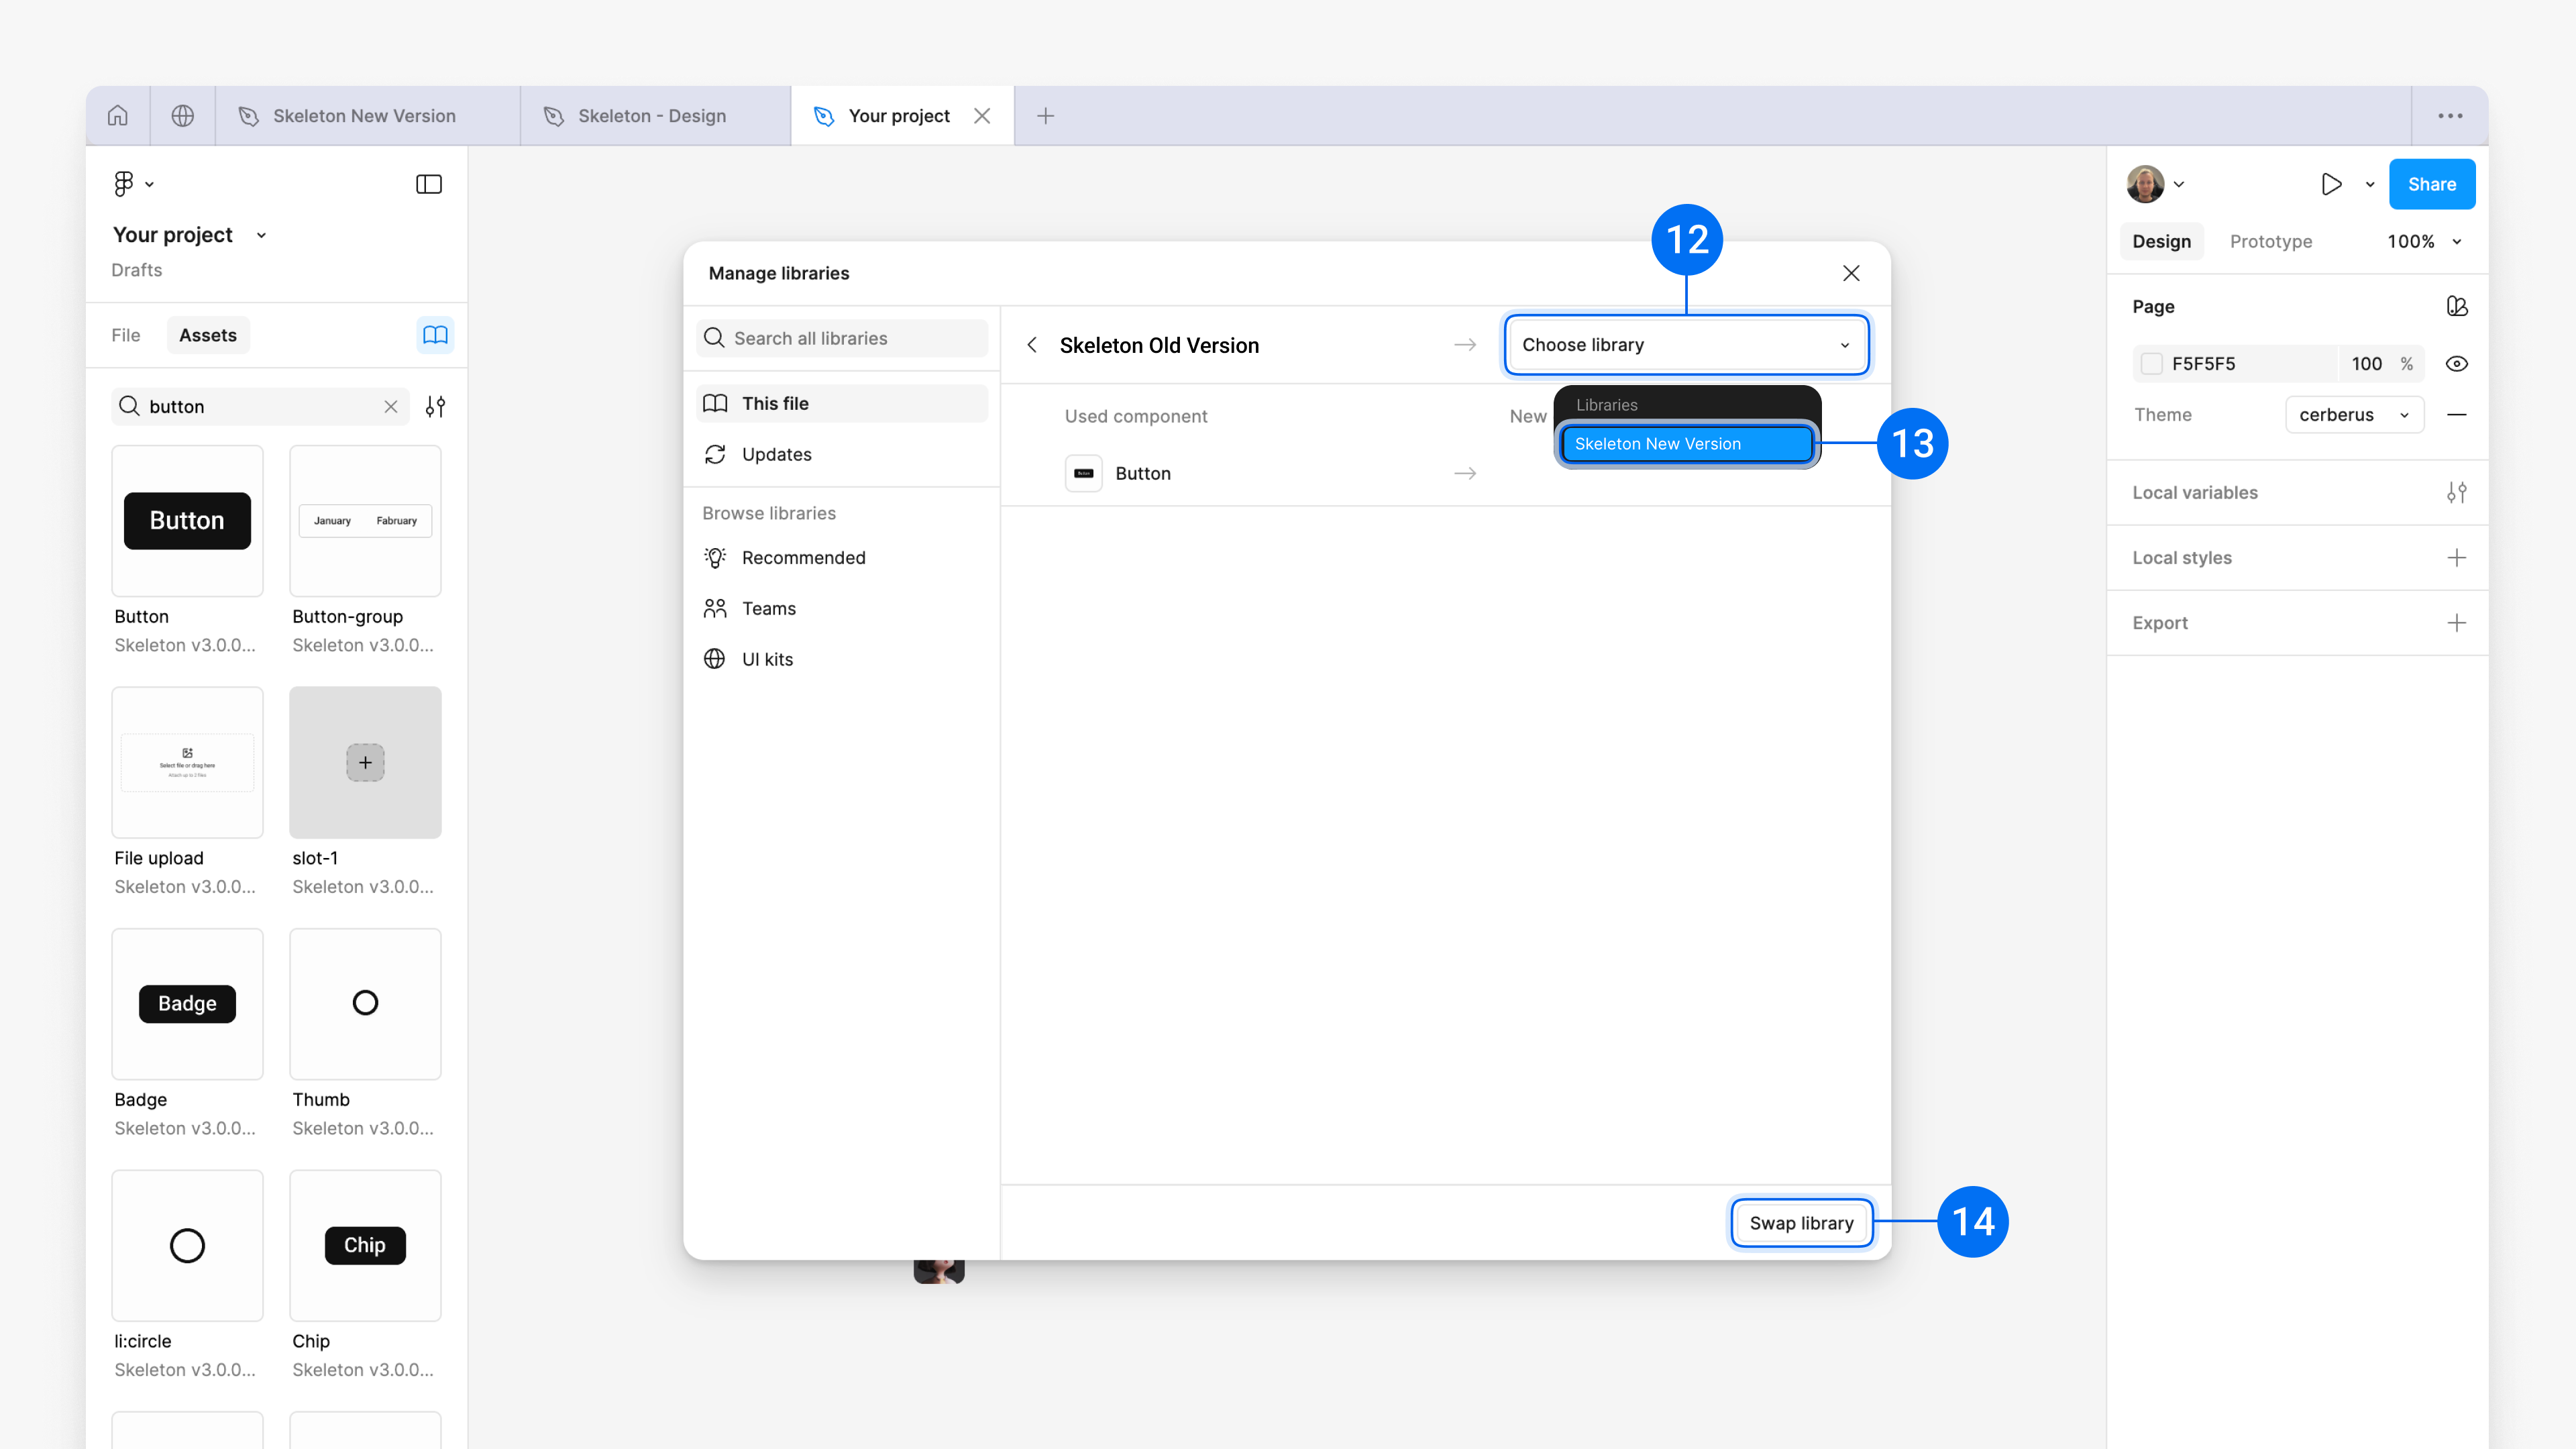
Task: Open Updates in Manage libraries sidebar
Action: [x=777, y=454]
